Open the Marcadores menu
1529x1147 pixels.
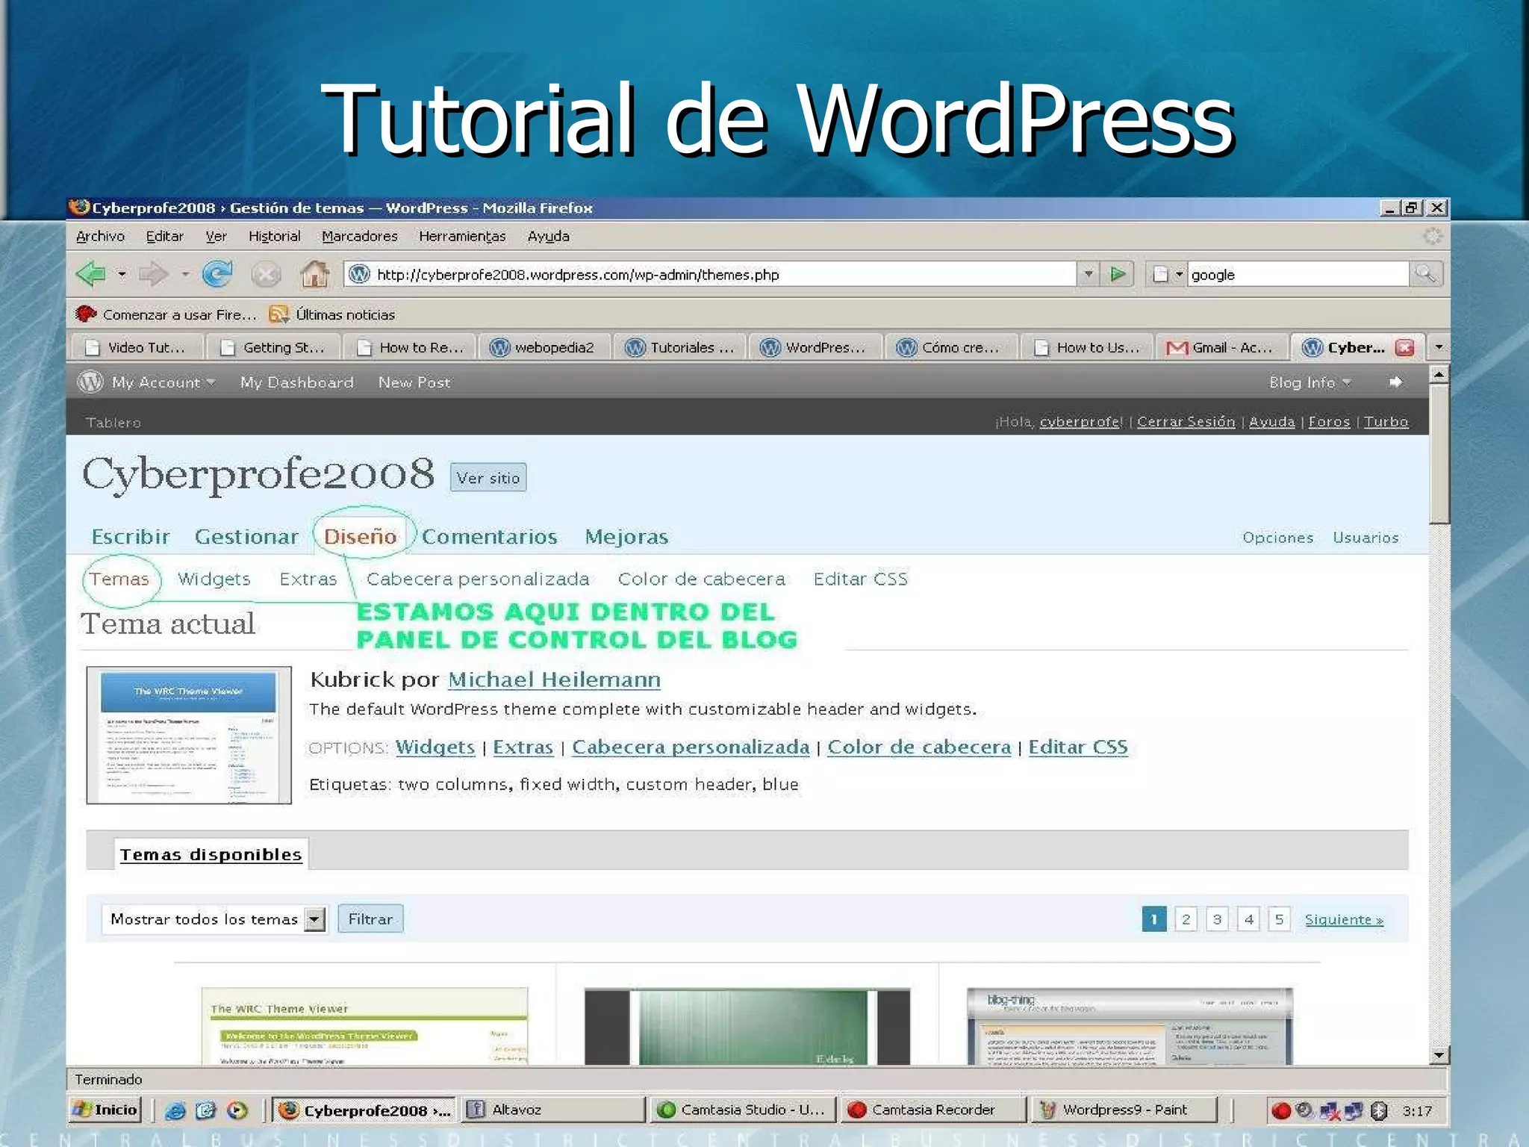click(x=359, y=236)
